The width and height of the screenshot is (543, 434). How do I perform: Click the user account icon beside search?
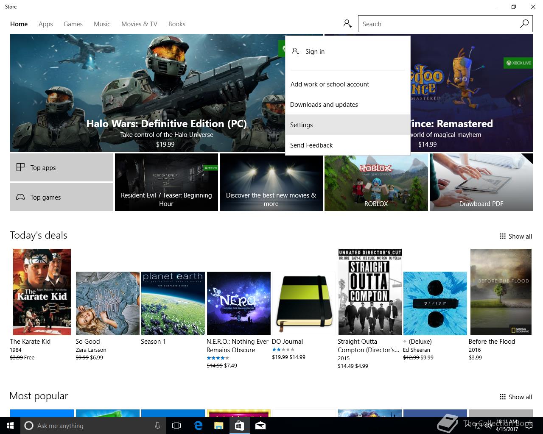[x=347, y=24]
